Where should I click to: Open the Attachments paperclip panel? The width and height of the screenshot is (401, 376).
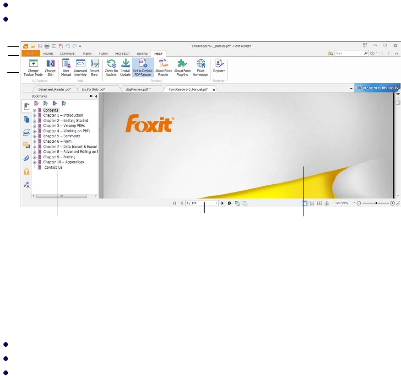coord(27,158)
